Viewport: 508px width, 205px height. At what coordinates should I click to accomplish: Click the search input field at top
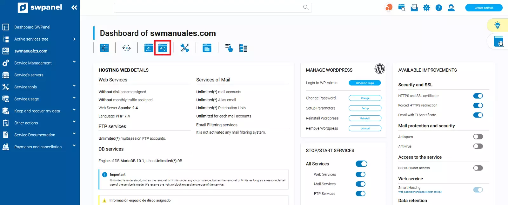(208, 8)
